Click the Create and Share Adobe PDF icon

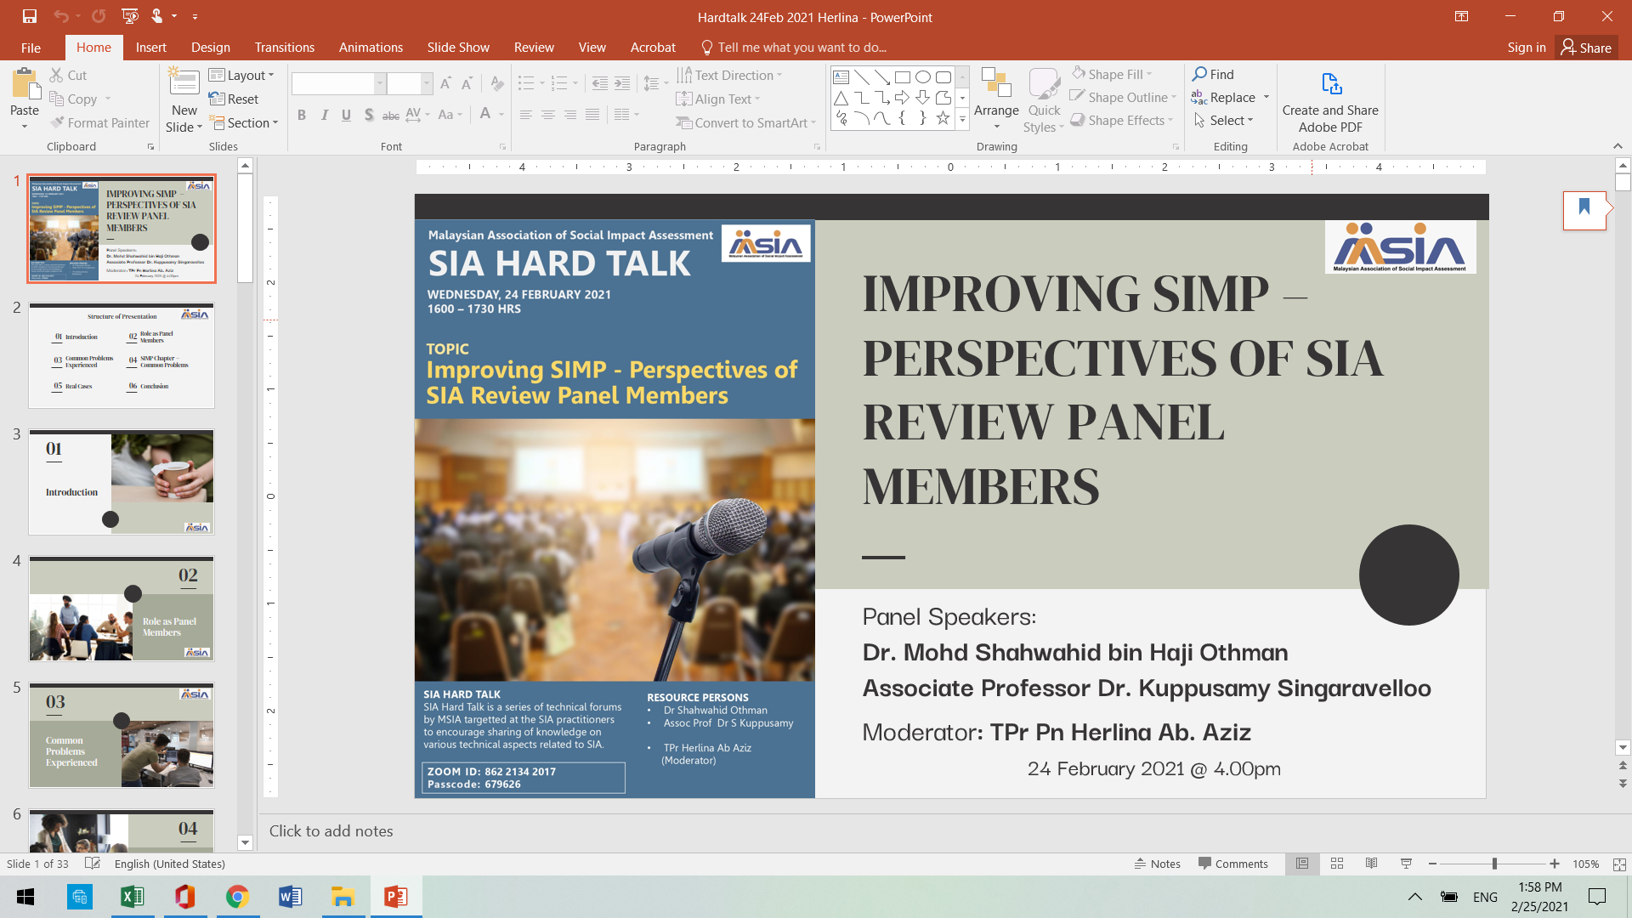[1330, 85]
